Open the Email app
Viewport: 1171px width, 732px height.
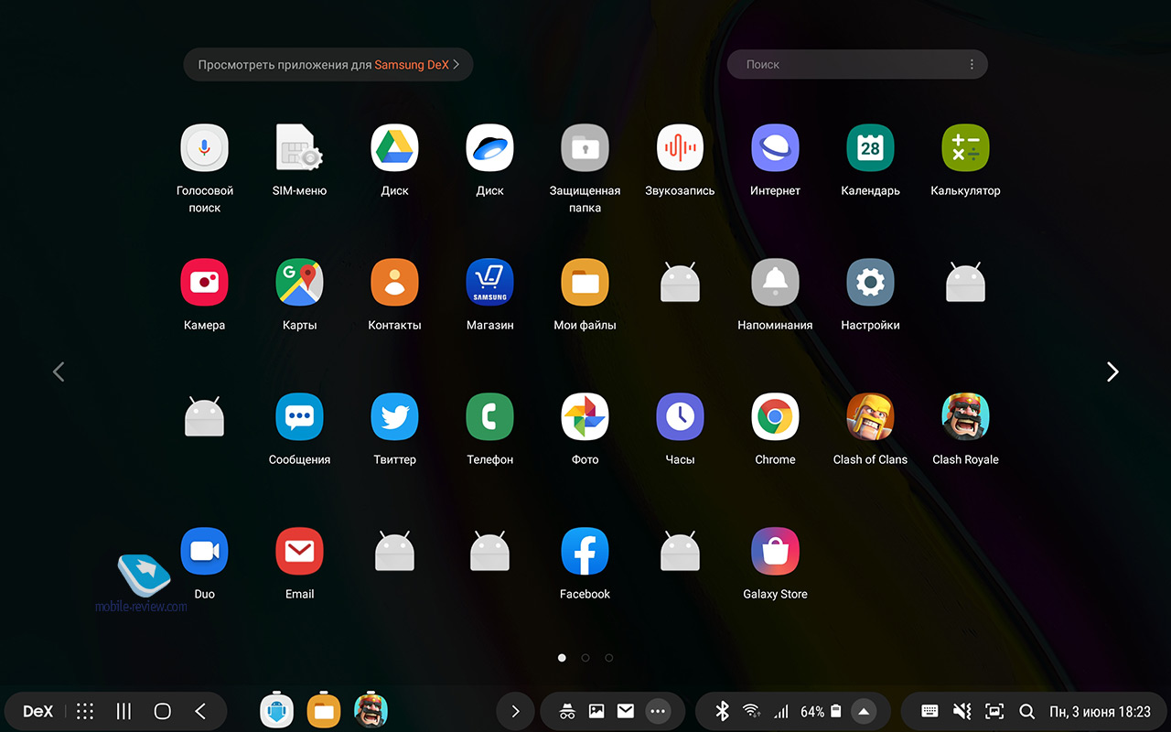coord(299,552)
